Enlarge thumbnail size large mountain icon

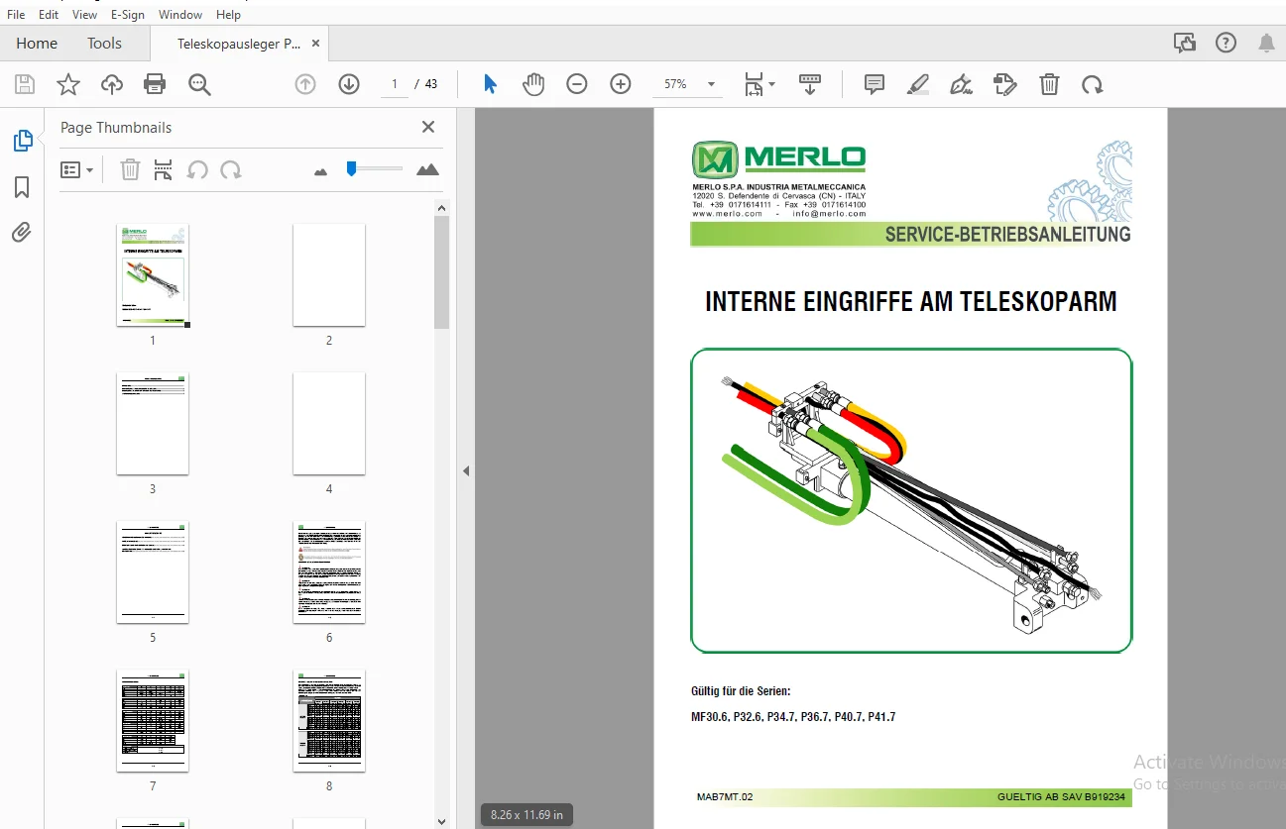[427, 170]
